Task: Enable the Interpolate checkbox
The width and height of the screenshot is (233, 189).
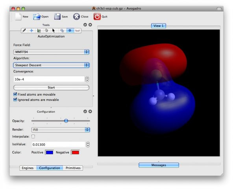Action: 33,136
